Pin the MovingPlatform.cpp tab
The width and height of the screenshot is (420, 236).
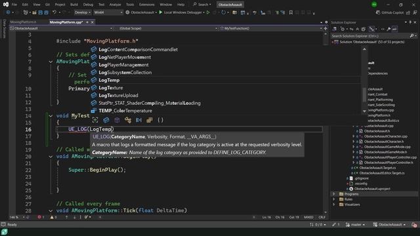(x=87, y=22)
